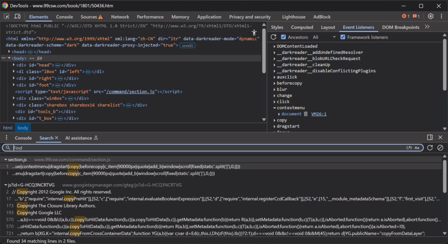Open the DevTools three-dot customize menu
The image size is (448, 244).
point(441,16)
